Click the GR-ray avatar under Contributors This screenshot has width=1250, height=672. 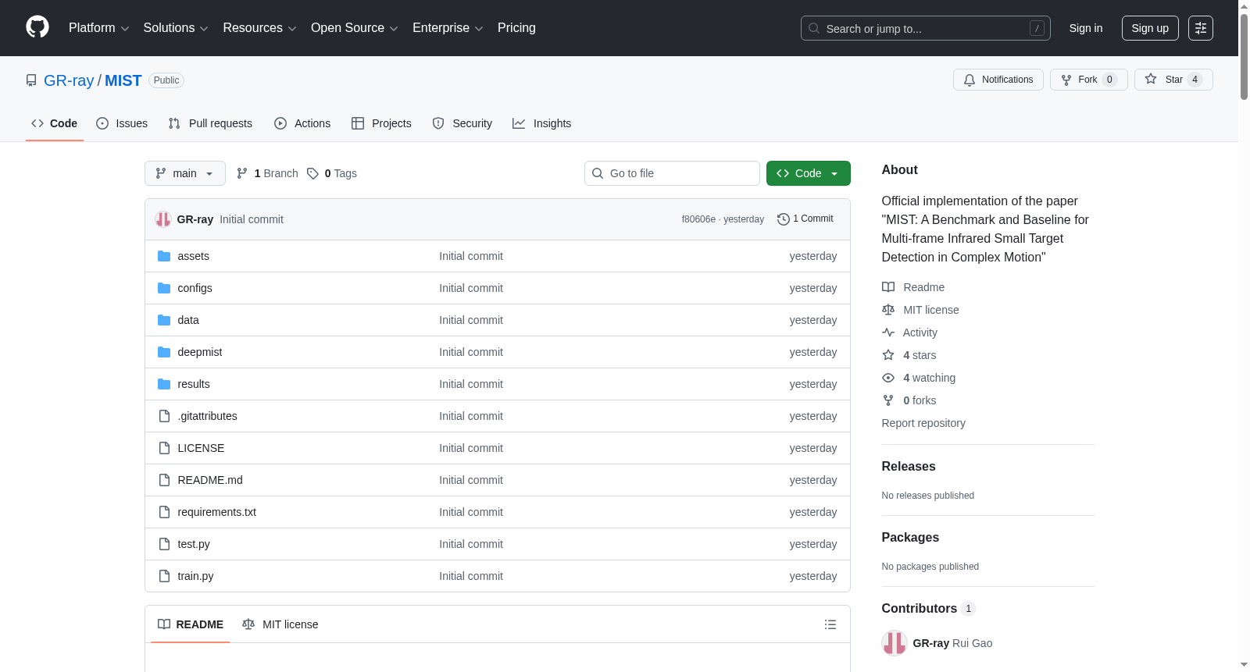(x=894, y=643)
